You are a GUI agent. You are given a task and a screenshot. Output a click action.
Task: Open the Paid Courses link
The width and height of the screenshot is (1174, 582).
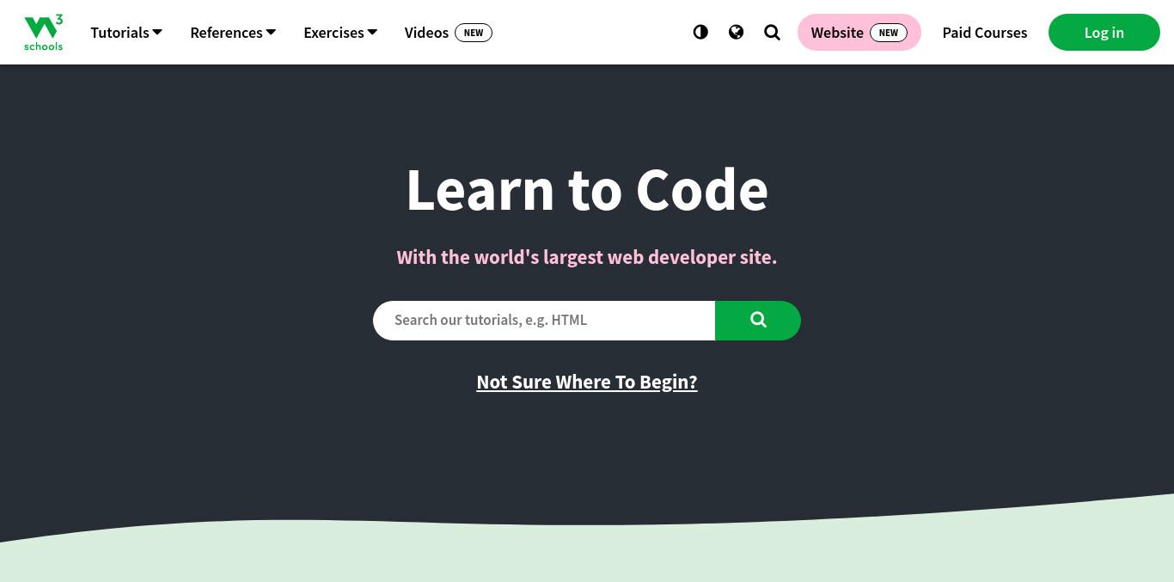click(x=985, y=33)
